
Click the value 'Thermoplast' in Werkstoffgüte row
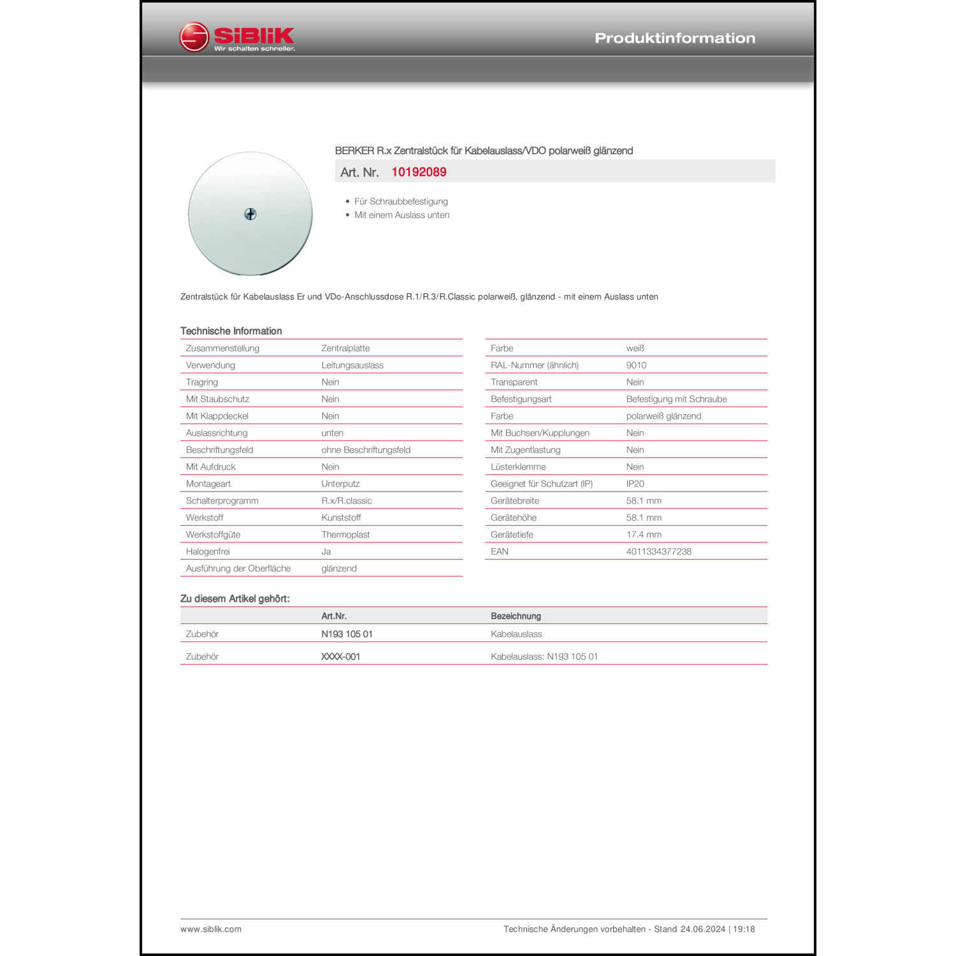345,535
